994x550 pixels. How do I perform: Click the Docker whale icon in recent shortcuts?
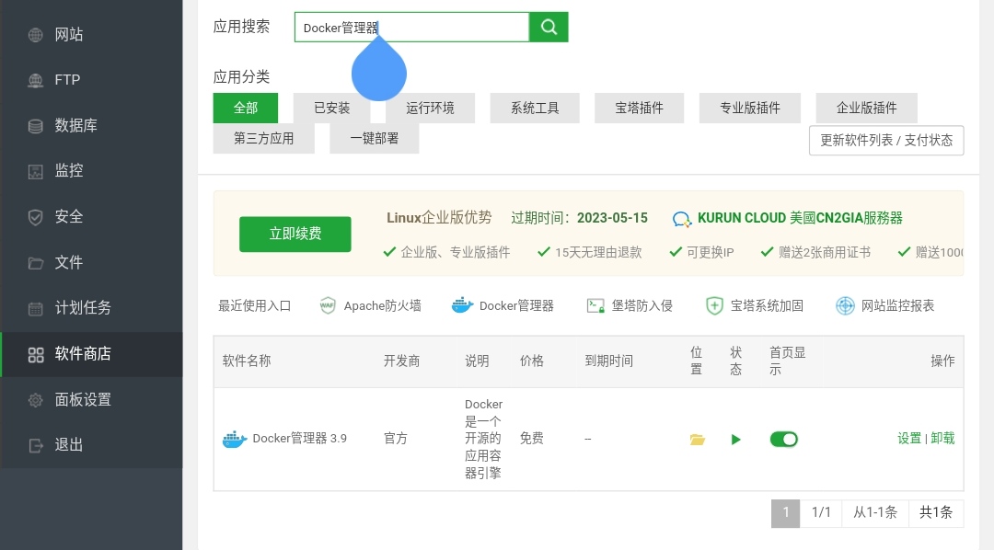[x=462, y=306]
